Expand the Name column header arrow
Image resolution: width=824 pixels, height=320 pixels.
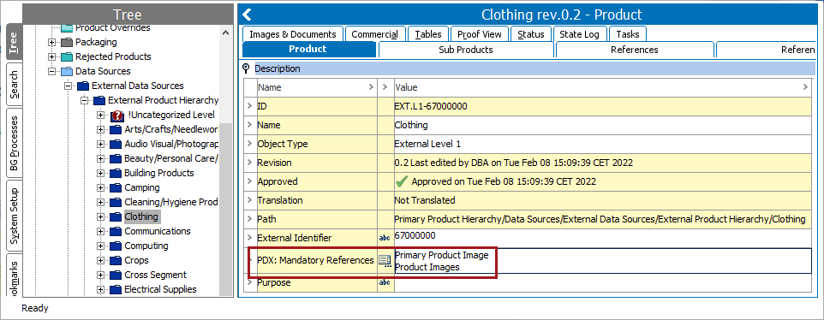(x=372, y=87)
